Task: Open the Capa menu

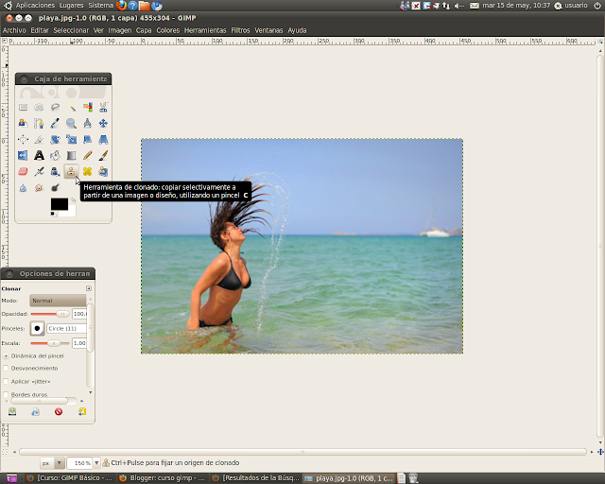Action: pos(144,30)
